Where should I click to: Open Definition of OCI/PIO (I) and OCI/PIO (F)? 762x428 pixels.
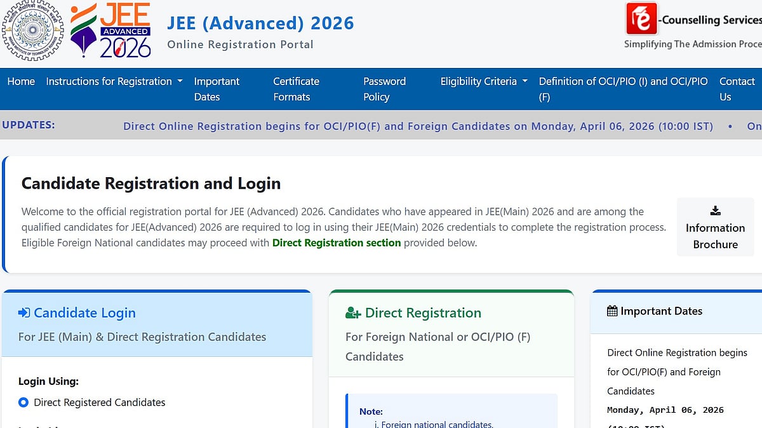coord(622,89)
